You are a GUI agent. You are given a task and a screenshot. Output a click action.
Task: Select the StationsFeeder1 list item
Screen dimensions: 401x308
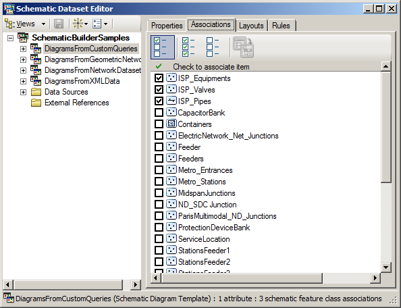(x=204, y=250)
